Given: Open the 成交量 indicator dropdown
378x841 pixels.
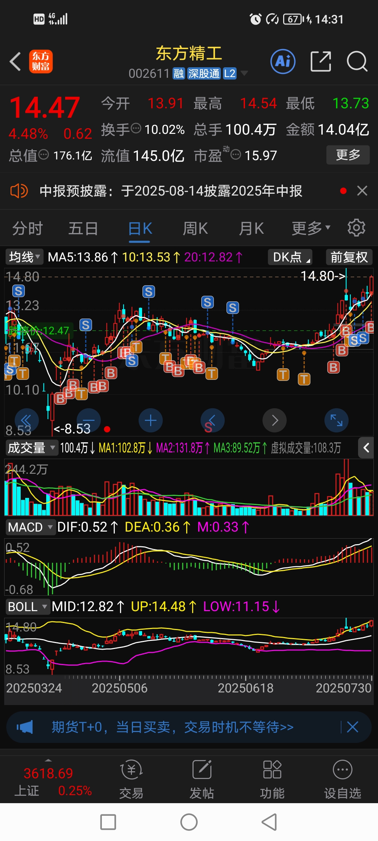Looking at the screenshot, I should pyautogui.click(x=31, y=447).
